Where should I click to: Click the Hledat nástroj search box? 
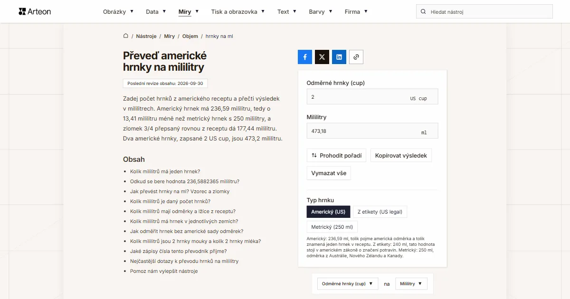point(484,11)
